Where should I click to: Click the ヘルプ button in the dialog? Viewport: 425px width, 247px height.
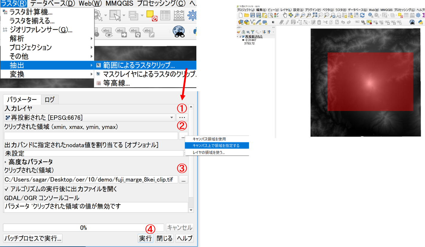(x=184, y=238)
